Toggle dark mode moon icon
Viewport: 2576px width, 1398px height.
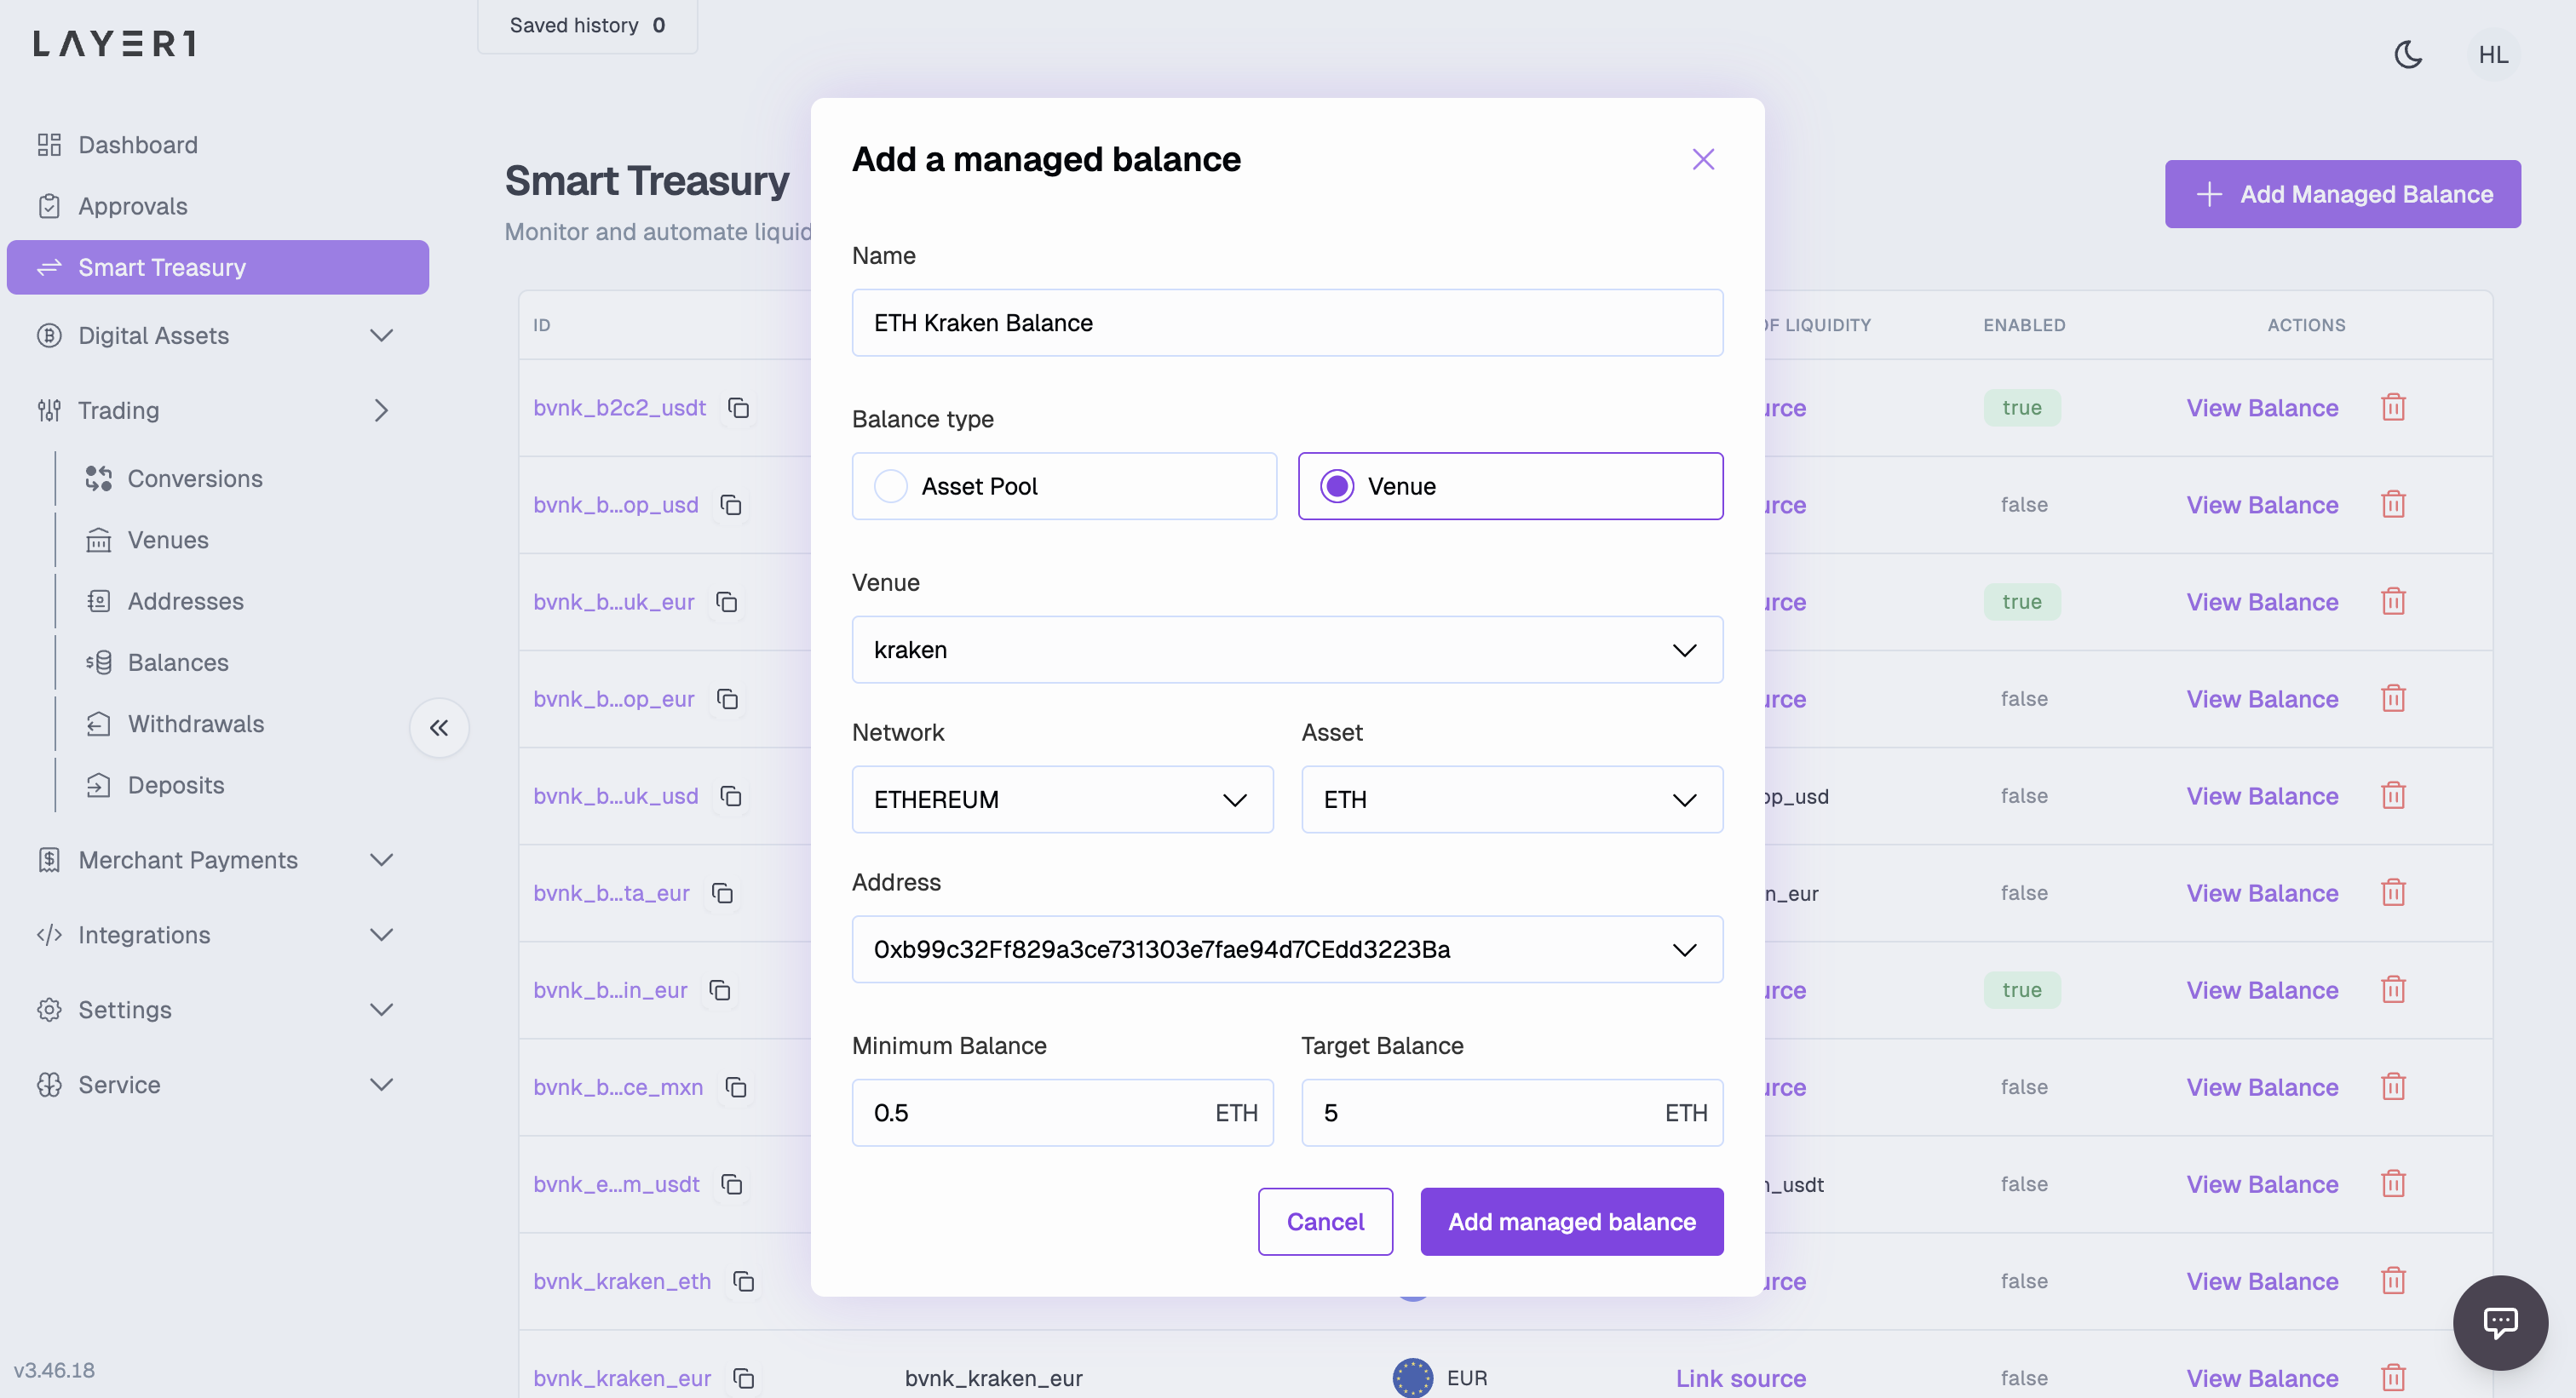pyautogui.click(x=2408, y=54)
